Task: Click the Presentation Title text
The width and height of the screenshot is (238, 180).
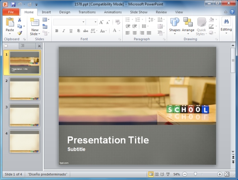Action: point(108,140)
